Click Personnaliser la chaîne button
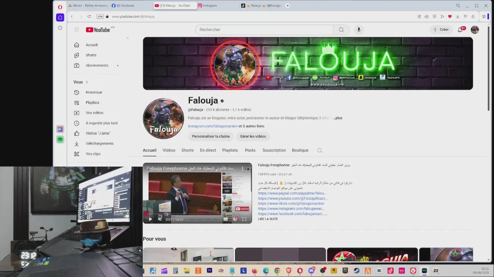494x277 pixels. [211, 137]
